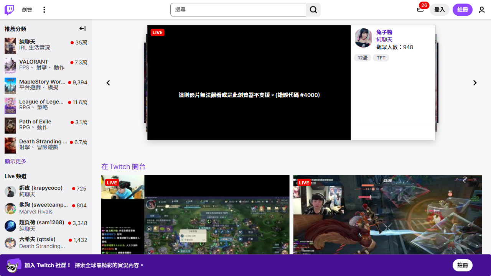Open the 純聊天 category icon in sidebar
The height and width of the screenshot is (276, 491).
coord(10,46)
